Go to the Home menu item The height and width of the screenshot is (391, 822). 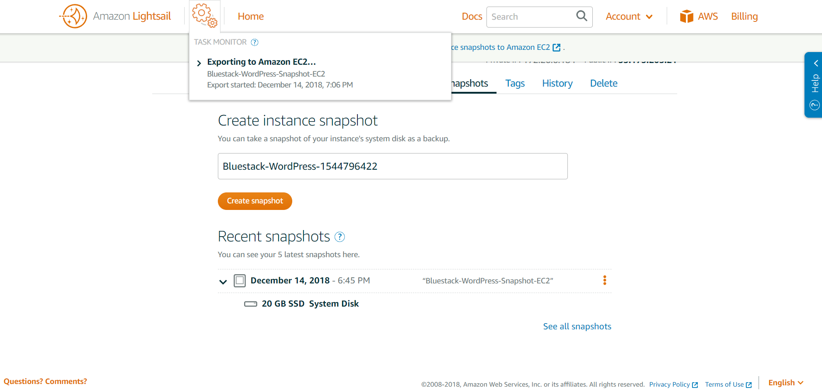(251, 17)
